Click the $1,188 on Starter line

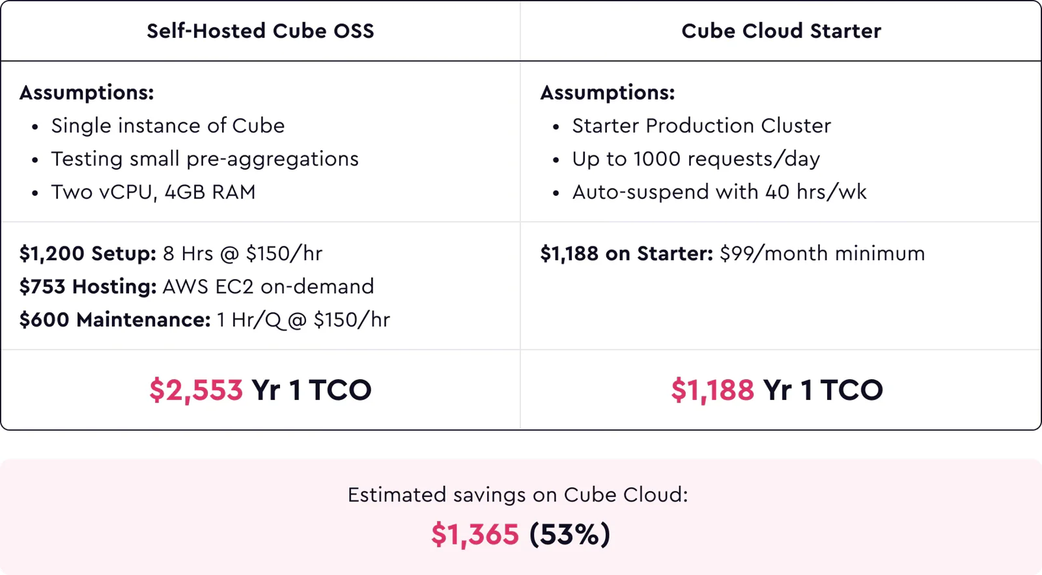pos(733,253)
